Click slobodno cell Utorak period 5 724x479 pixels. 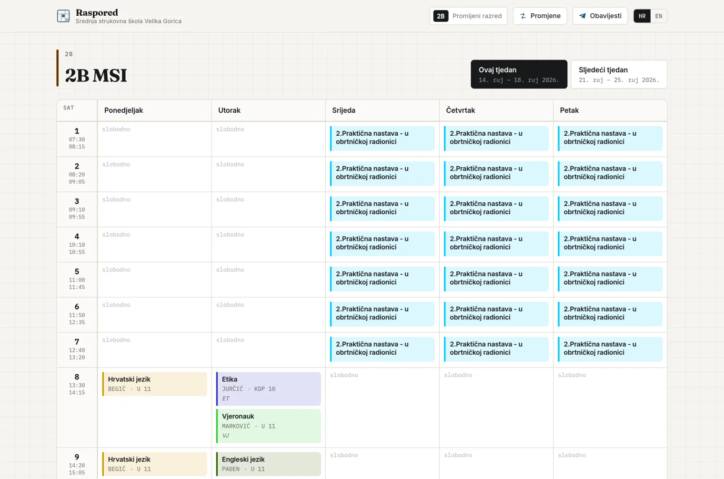pyautogui.click(x=268, y=279)
